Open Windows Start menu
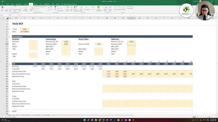218x122 pixels. point(84,120)
